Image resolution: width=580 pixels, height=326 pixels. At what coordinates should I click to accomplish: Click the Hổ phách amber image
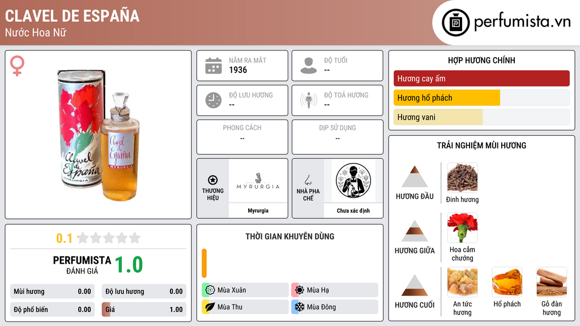[507, 282]
